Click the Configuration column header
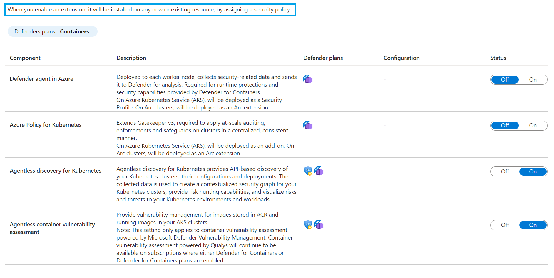Screen dimensions: 554x278 pyautogui.click(x=401, y=58)
